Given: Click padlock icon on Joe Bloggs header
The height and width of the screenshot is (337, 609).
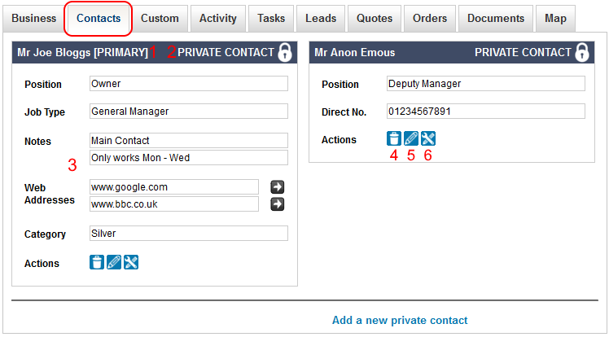Looking at the screenshot, I should 285,53.
